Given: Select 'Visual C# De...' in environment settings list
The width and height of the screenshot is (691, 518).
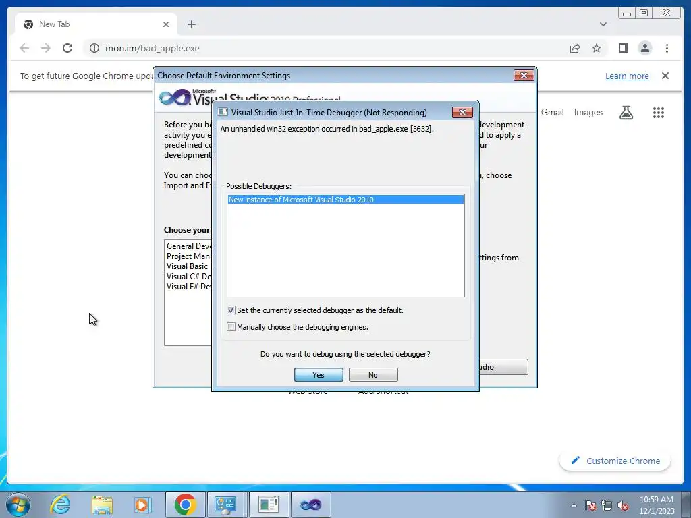Looking at the screenshot, I should click(189, 277).
